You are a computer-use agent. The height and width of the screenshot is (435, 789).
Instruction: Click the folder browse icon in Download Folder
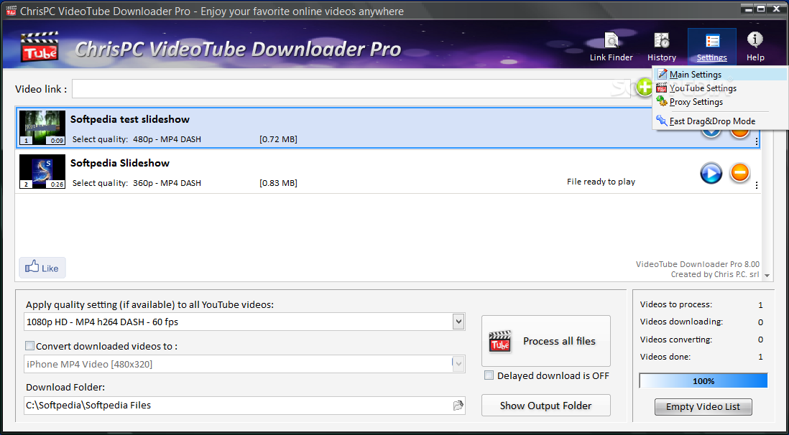pyautogui.click(x=458, y=406)
